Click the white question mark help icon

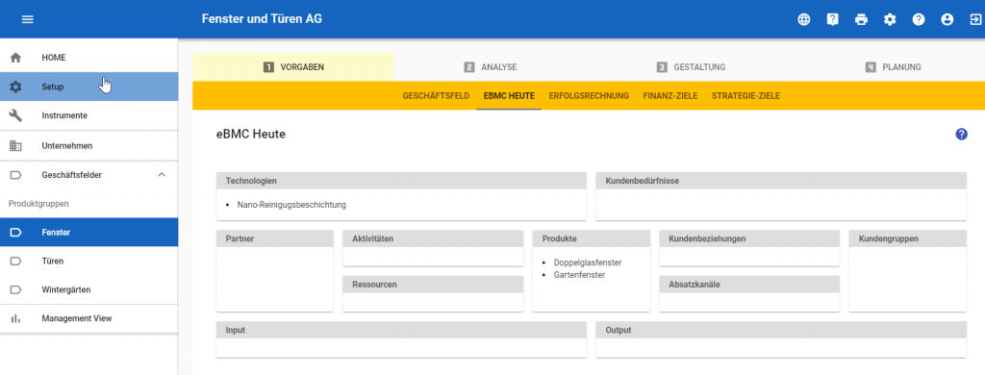[x=919, y=19]
